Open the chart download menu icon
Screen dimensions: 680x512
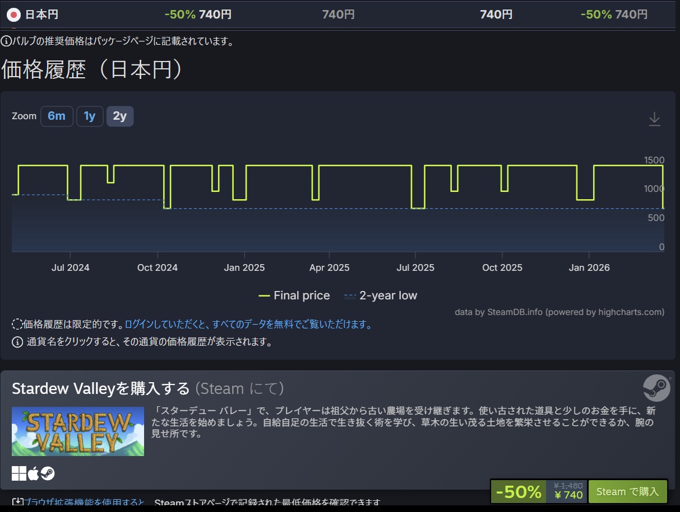pos(654,119)
